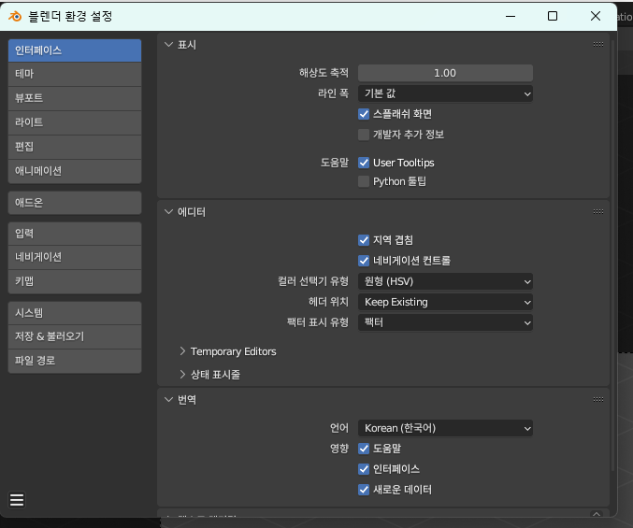Collapse the 표시 panel
The height and width of the screenshot is (528, 633).
(168, 44)
